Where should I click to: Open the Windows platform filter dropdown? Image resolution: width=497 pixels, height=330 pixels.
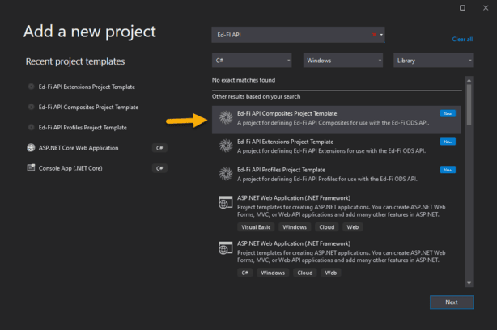click(343, 60)
